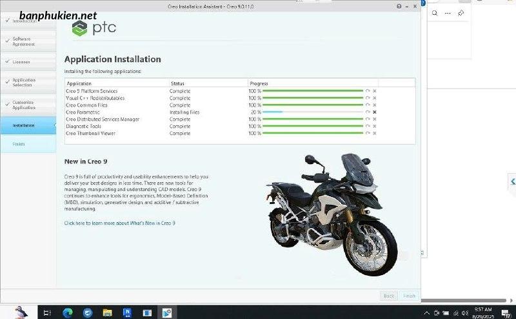Click the Progress column header
The image size is (516, 319).
259,83
